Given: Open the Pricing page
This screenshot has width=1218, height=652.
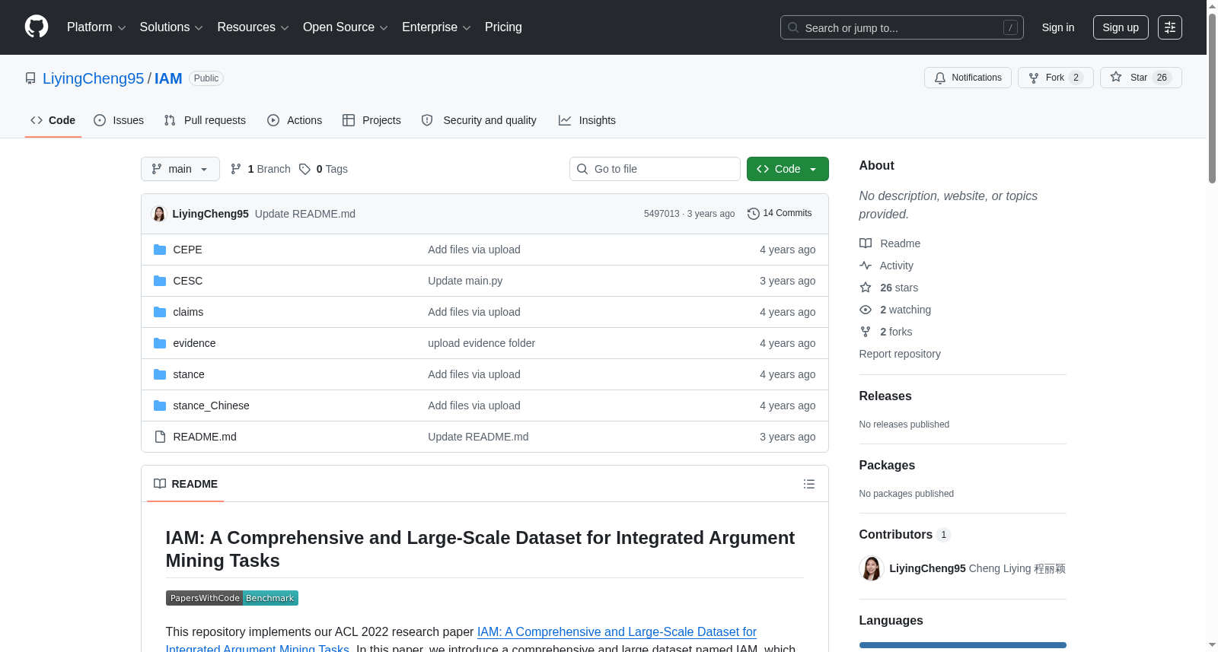Looking at the screenshot, I should click(503, 27).
